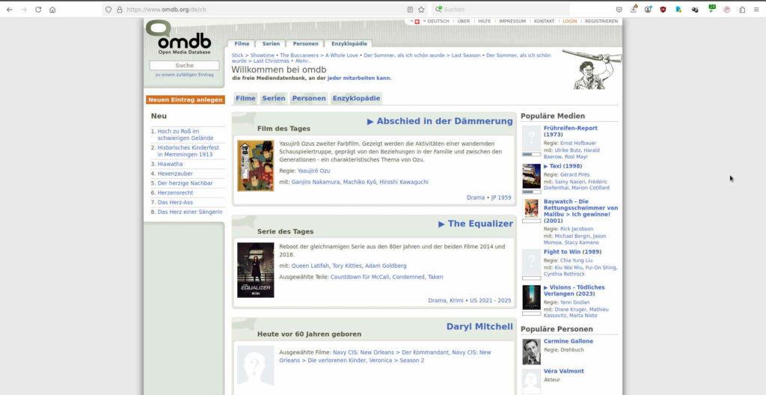The height and width of the screenshot is (395, 766).
Task: Go forward with the browser forward arrow
Action: [23, 9]
